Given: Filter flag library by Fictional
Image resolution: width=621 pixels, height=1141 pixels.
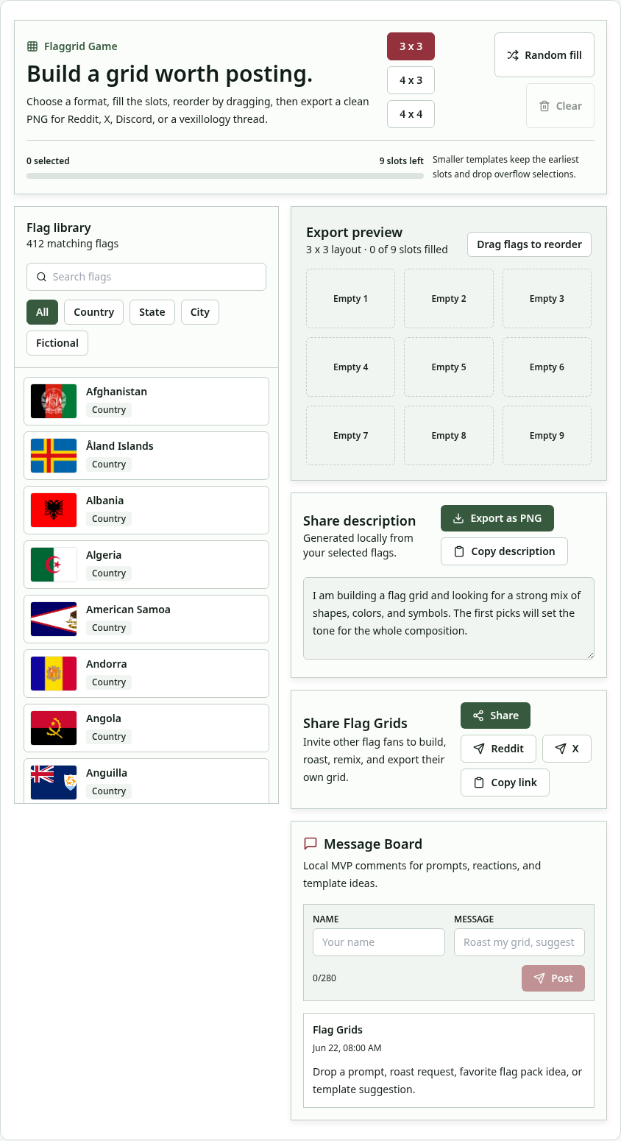Looking at the screenshot, I should click(57, 343).
